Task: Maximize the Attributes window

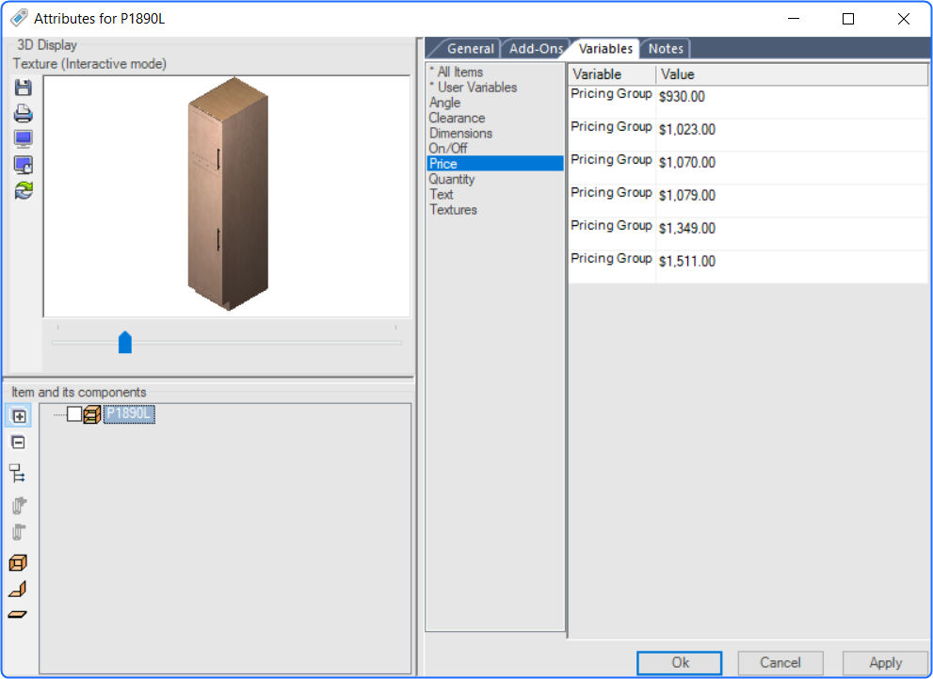Action: 848,19
